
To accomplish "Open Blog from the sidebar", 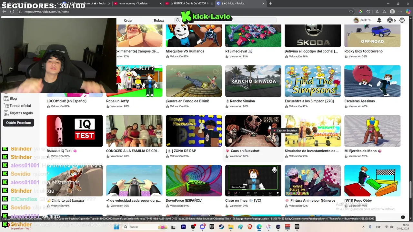I will coord(13,99).
